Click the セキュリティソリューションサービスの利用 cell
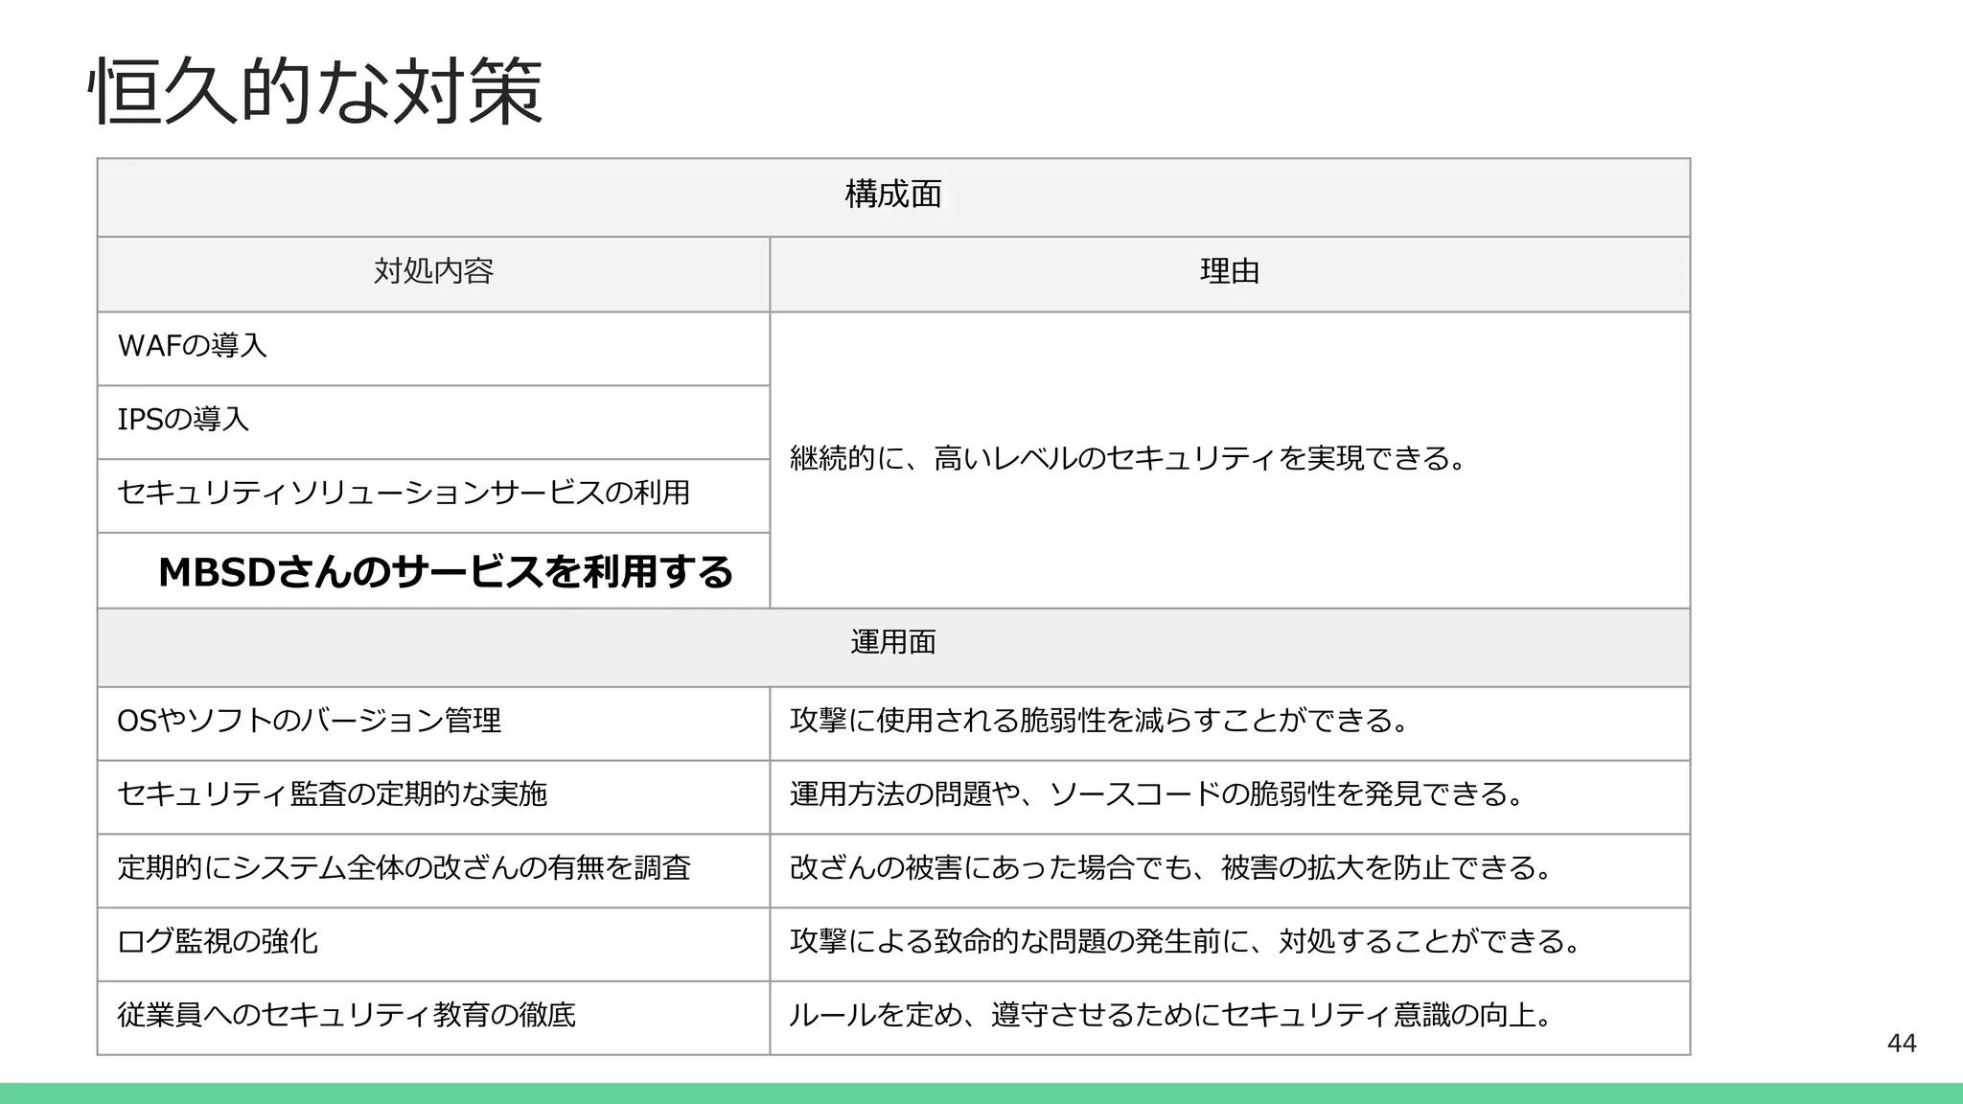This screenshot has width=1963, height=1104. pyautogui.click(x=433, y=496)
